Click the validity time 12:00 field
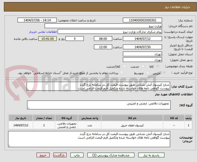Image resolution: width=197 pixels, height=162 pixels. (x=103, y=47)
